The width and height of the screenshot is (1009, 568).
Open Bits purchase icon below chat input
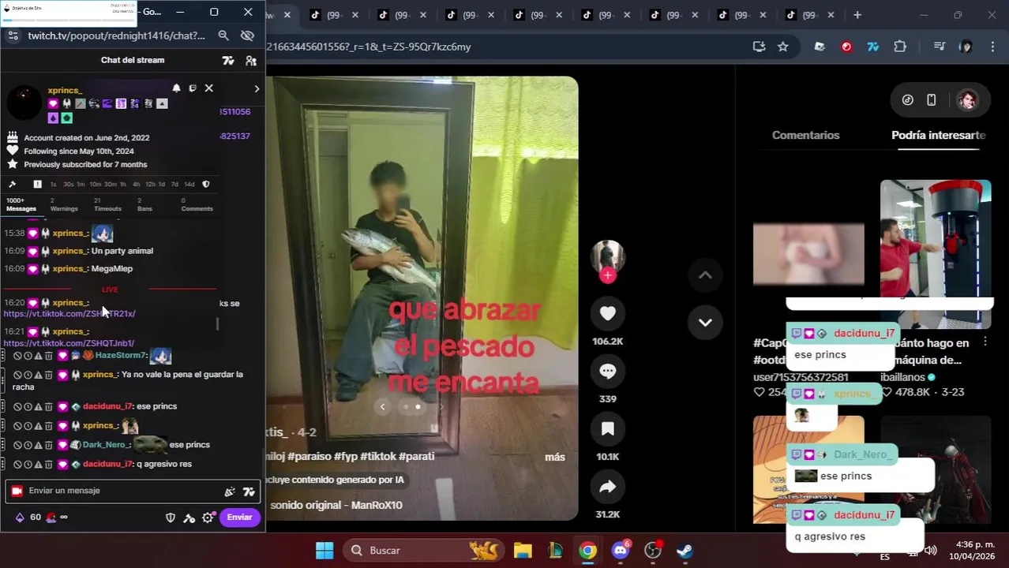tap(20, 518)
